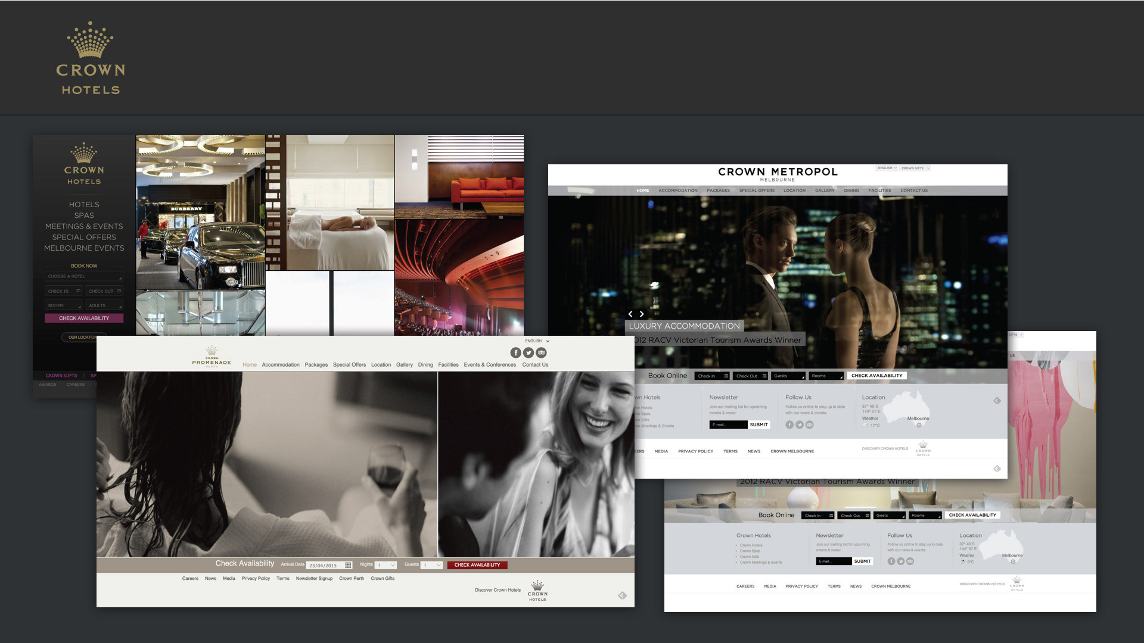This screenshot has width=1144, height=643.
Task: Click Crown Hotels logo in Promenade footer
Action: (537, 591)
